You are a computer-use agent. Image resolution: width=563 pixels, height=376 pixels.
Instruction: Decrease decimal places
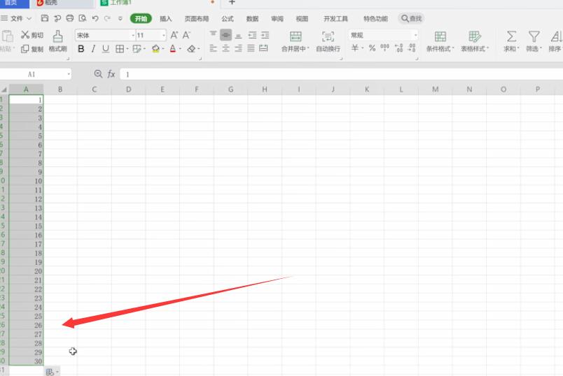point(412,48)
